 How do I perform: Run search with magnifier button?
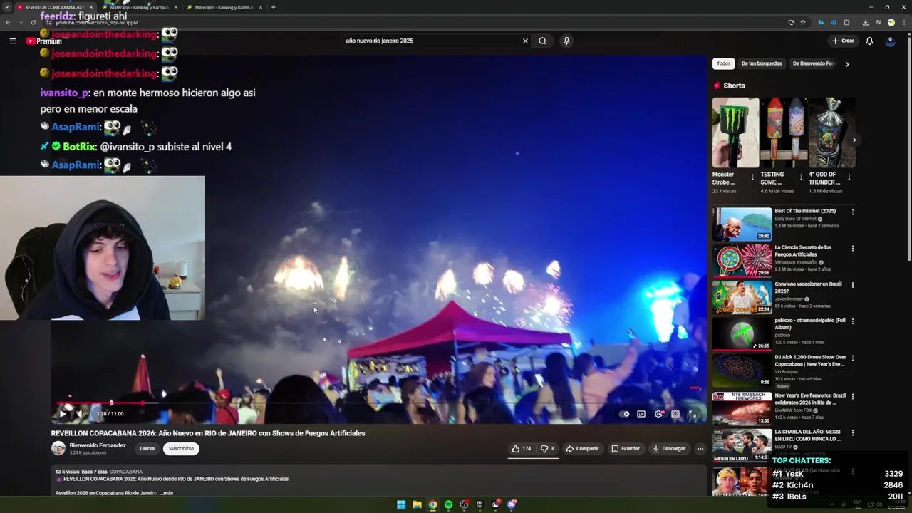pos(542,41)
